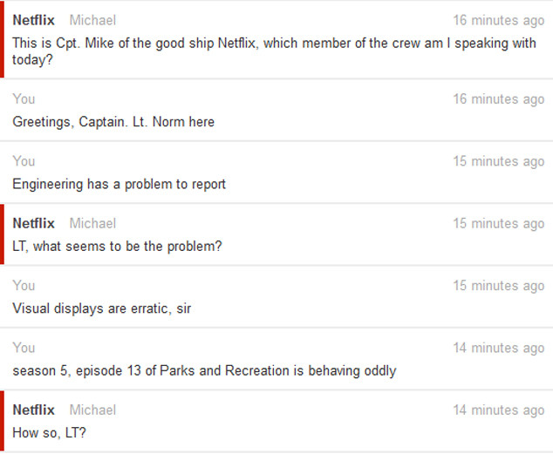
Task: Click the Parks and Recreation episode message
Action: click(204, 371)
